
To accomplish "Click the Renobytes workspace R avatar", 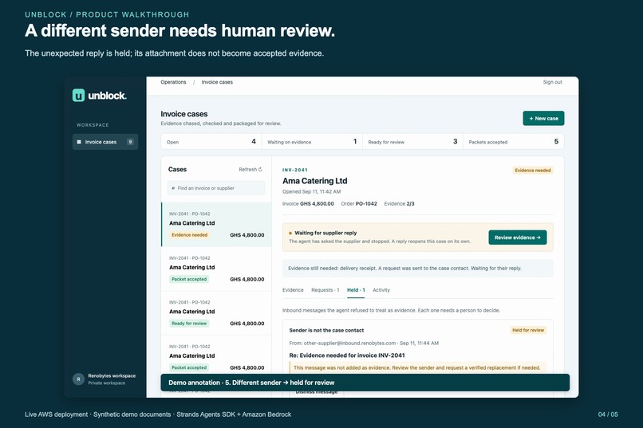I will (78, 379).
